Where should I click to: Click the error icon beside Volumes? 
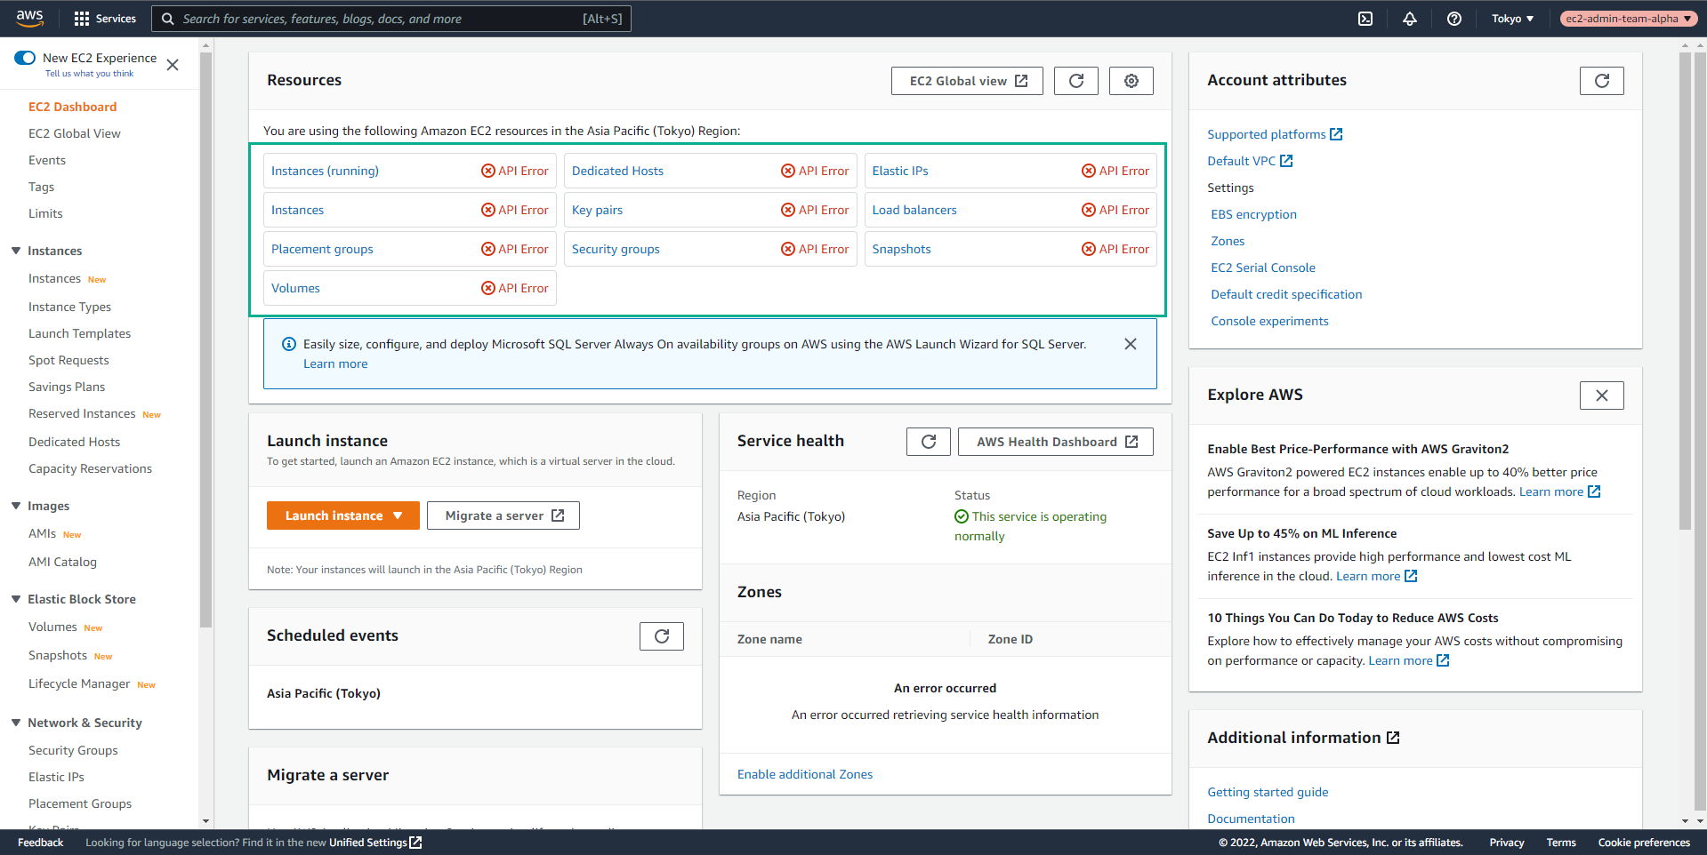coord(488,288)
